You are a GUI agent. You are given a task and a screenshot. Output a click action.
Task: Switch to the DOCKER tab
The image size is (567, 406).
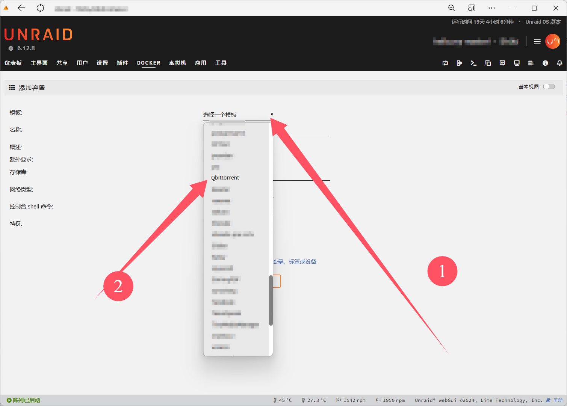(148, 63)
